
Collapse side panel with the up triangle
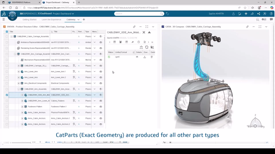[149, 32]
